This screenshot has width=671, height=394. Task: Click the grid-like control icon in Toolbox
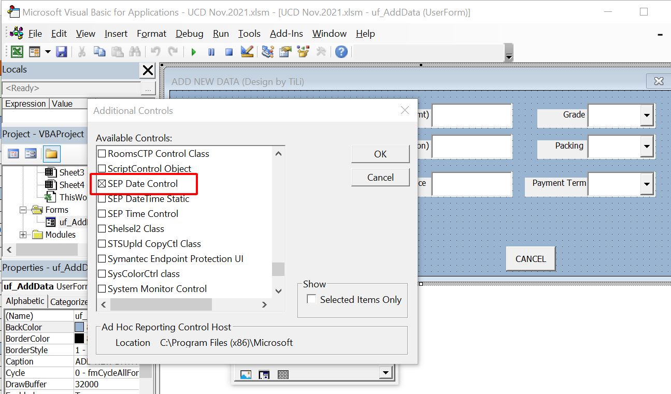point(283,374)
